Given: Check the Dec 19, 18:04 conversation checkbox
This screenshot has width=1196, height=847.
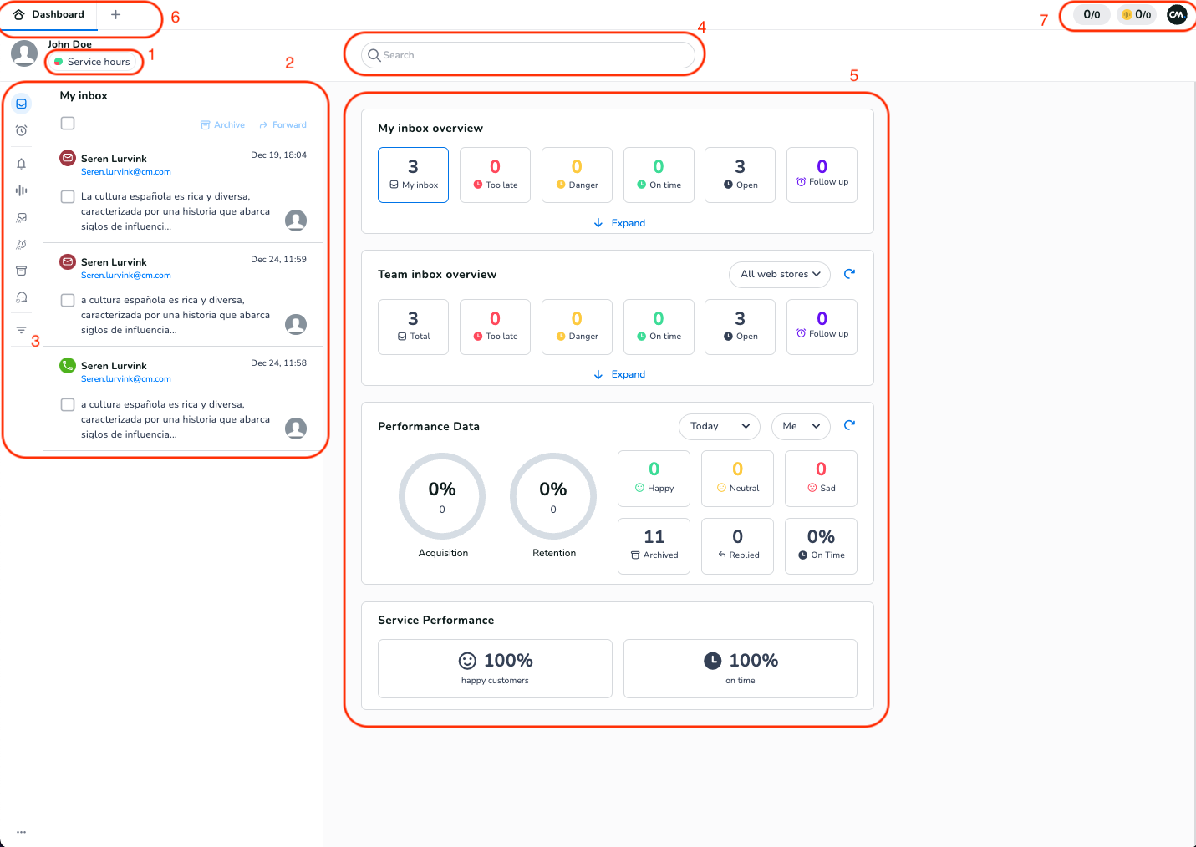Looking at the screenshot, I should pos(68,196).
